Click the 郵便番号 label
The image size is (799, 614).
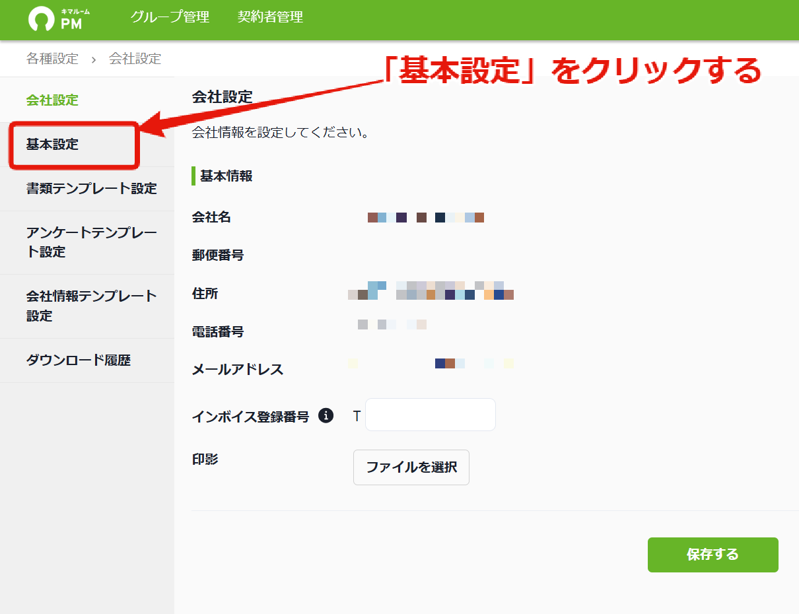coord(218,255)
